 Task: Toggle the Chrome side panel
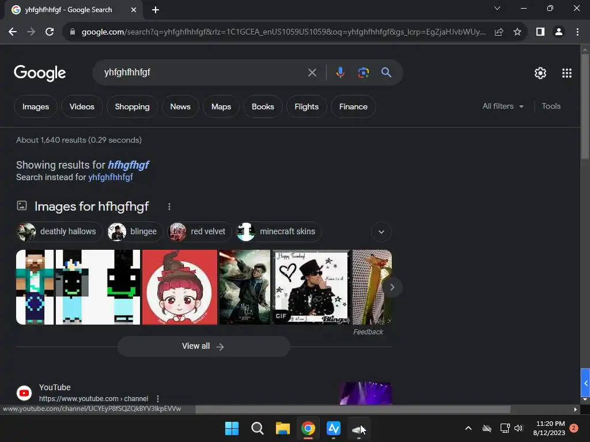(540, 32)
